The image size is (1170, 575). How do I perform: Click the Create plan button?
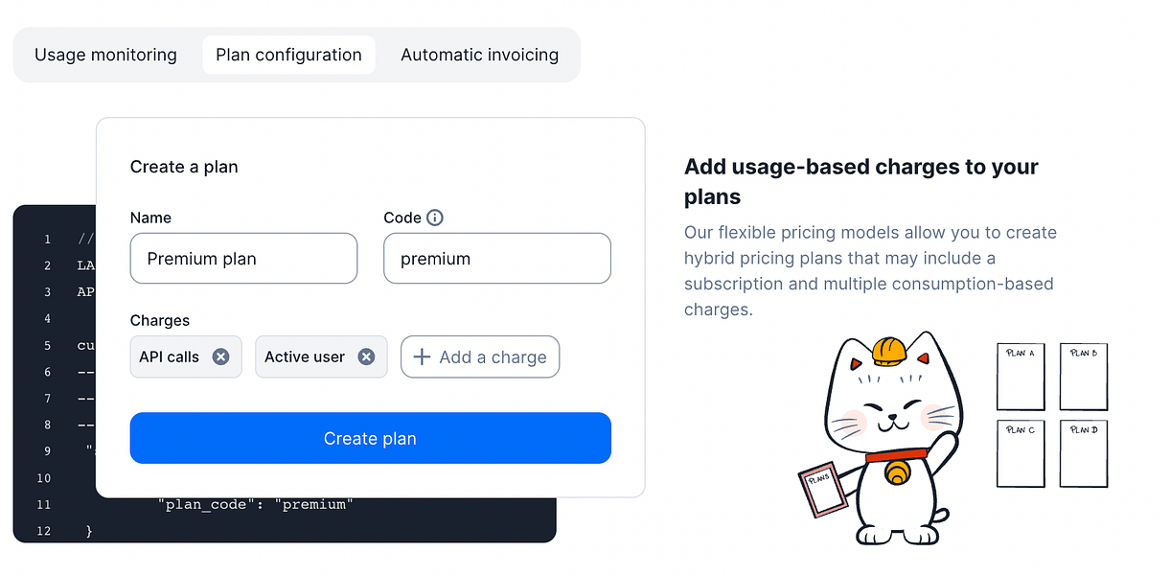point(370,438)
